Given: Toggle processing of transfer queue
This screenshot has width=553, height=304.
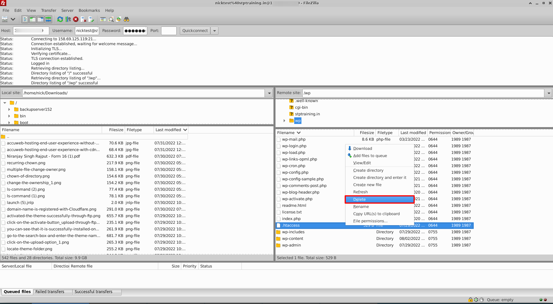Looking at the screenshot, I should [68, 19].
